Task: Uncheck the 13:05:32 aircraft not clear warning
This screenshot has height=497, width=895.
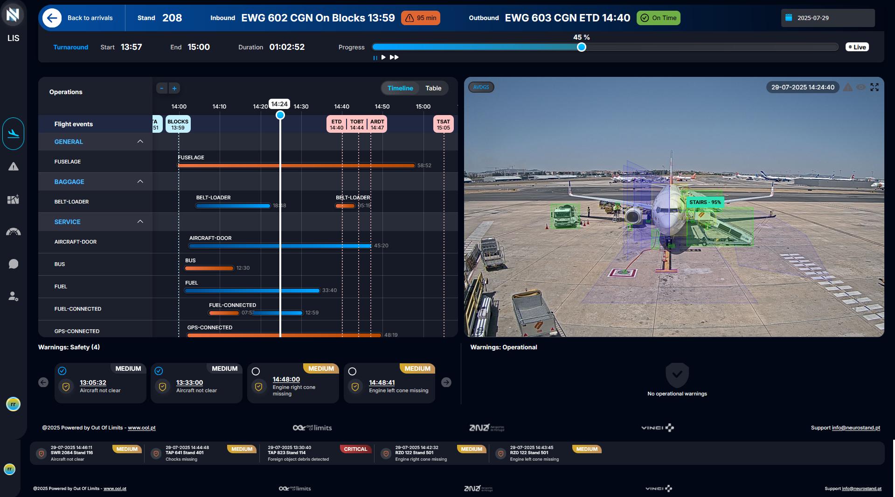Action: click(x=62, y=371)
